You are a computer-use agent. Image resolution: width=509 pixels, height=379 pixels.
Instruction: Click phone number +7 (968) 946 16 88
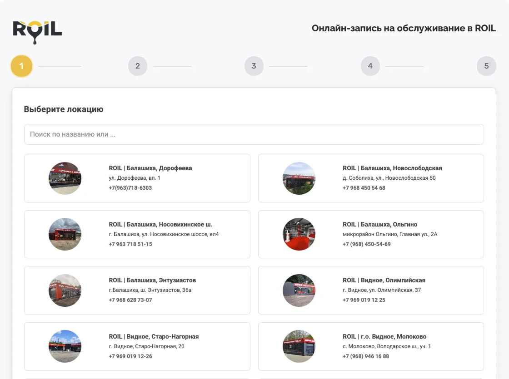(365, 356)
